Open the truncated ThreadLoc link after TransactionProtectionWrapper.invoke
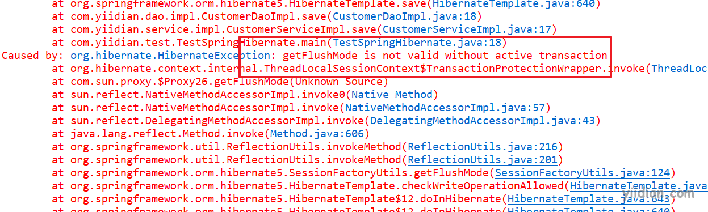The image size is (708, 212). click(679, 69)
